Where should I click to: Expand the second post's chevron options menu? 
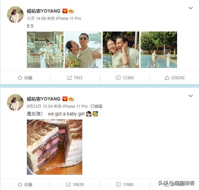191,96
